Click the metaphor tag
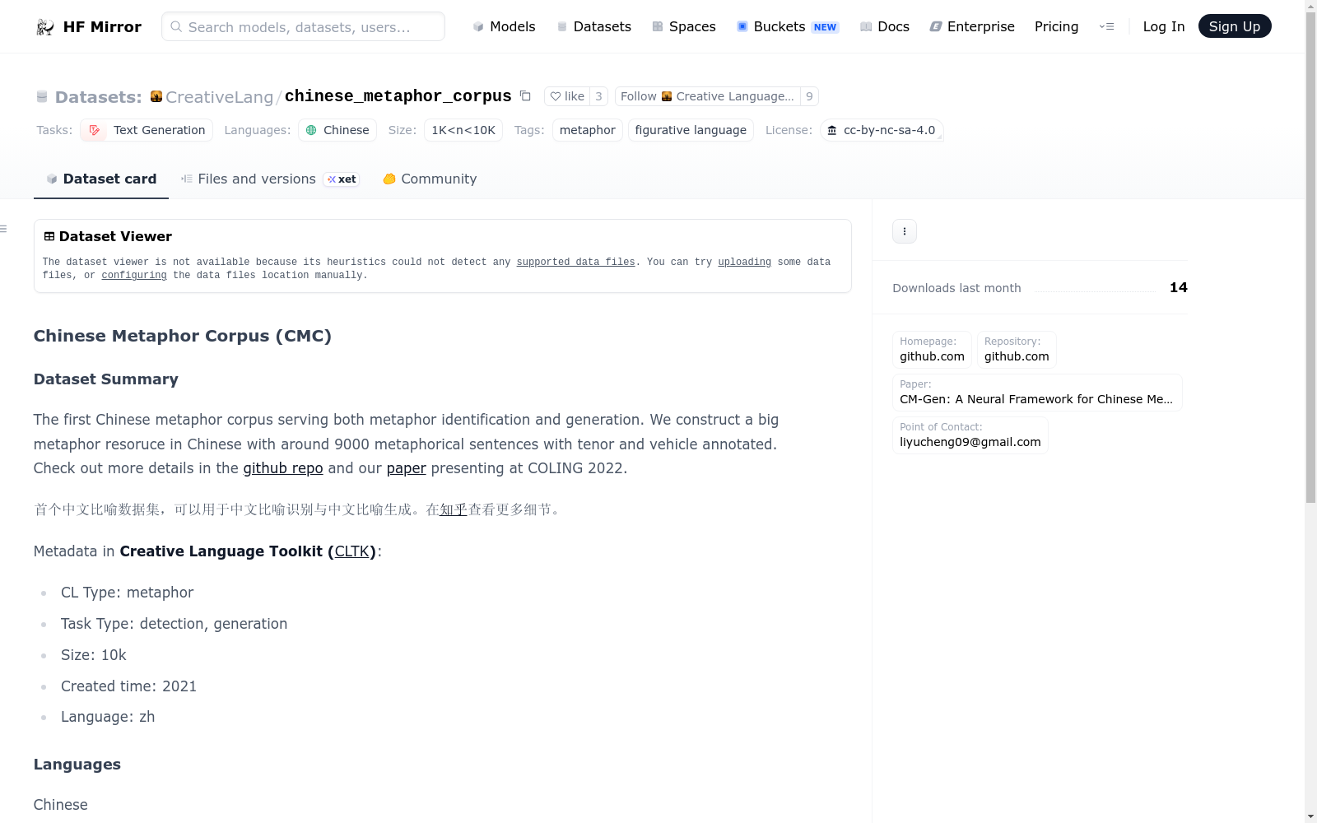This screenshot has height=823, width=1317. click(x=588, y=130)
